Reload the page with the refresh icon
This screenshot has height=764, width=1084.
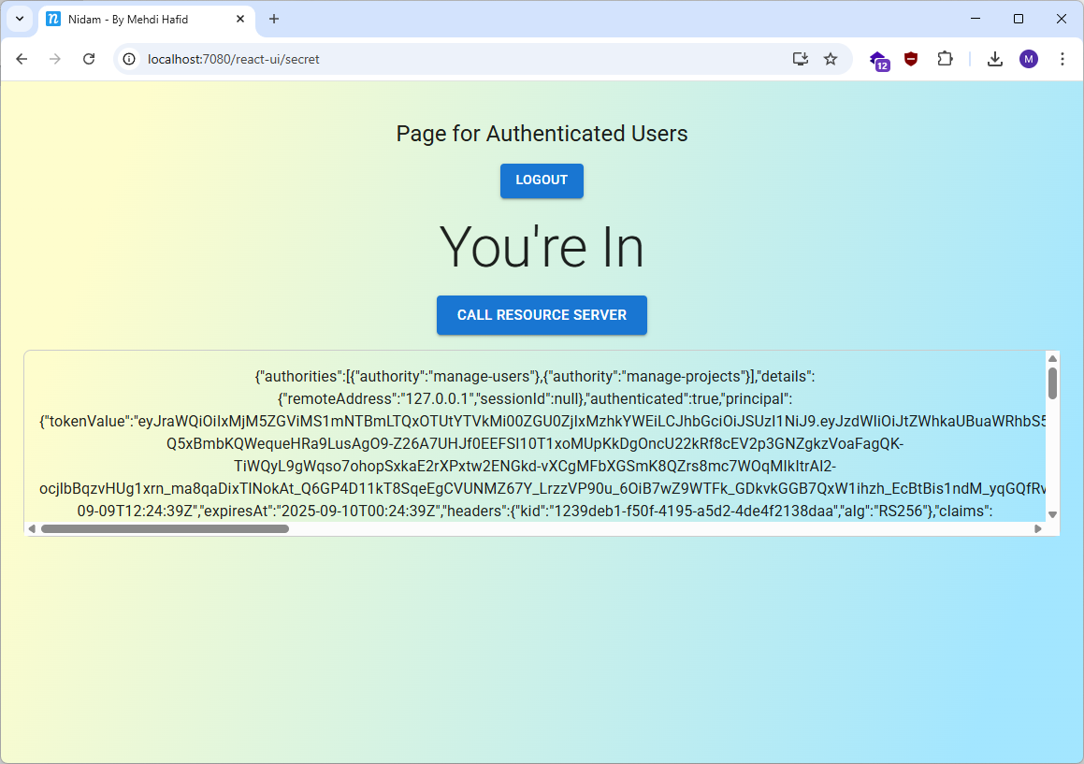[x=89, y=59]
